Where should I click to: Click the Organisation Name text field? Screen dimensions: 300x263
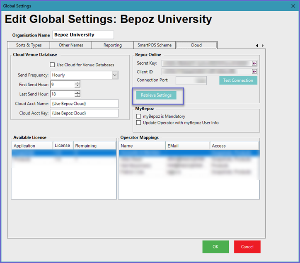pos(83,35)
